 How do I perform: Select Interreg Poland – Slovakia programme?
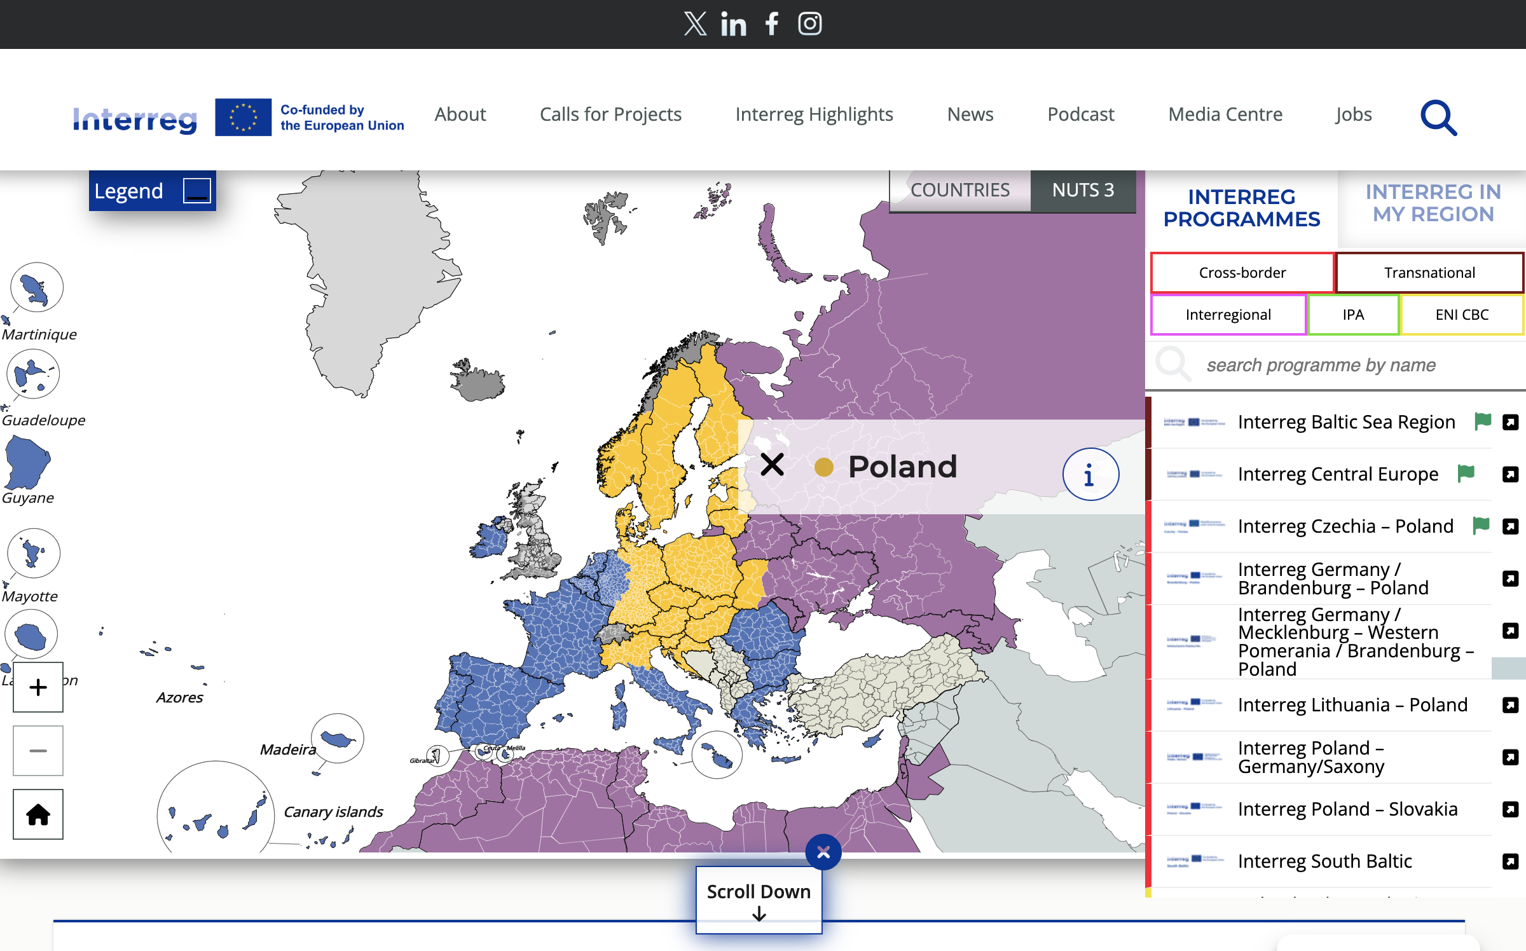coord(1347,809)
